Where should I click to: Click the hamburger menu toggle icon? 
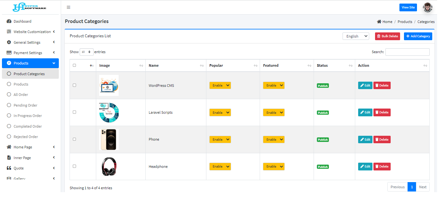[x=68, y=7]
